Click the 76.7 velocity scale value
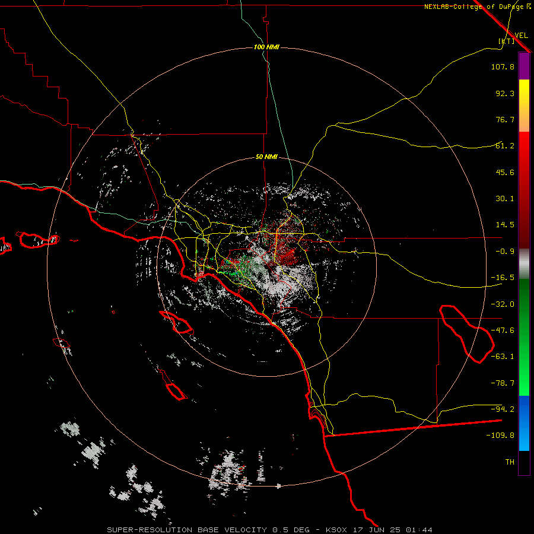 pos(505,119)
